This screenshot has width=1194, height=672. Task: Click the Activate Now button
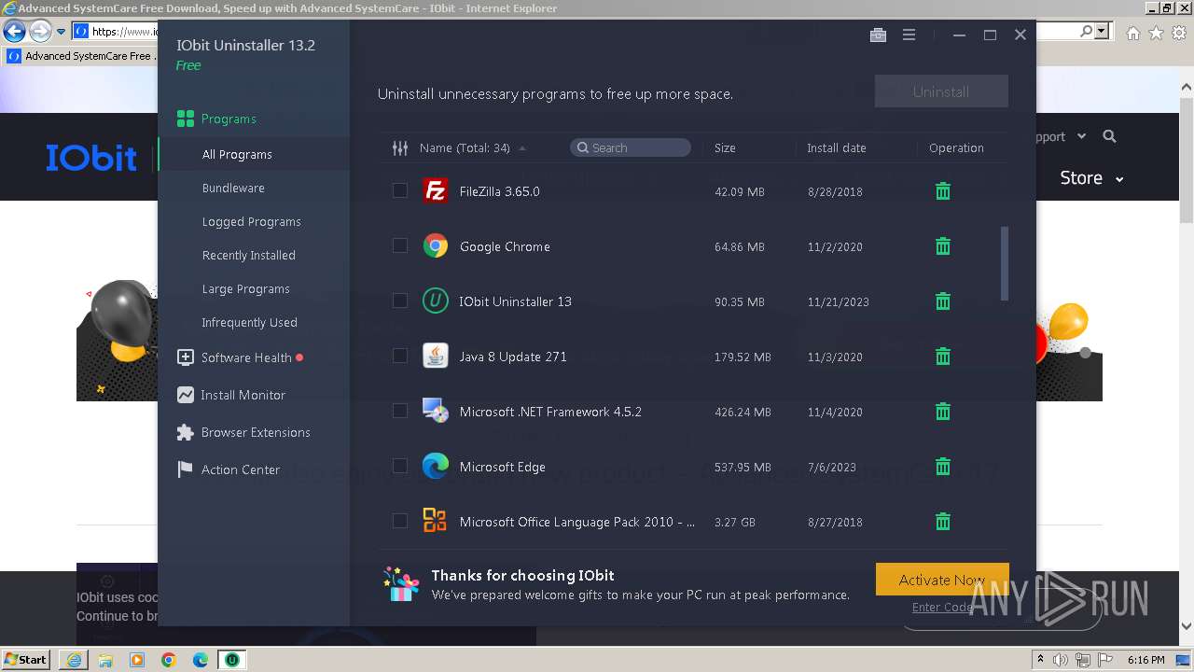click(942, 580)
